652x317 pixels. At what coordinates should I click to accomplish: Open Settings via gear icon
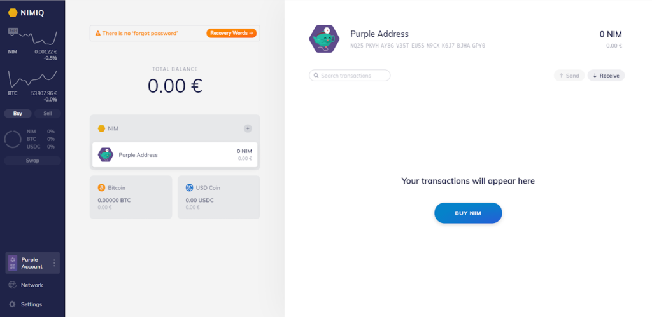[x=13, y=304]
